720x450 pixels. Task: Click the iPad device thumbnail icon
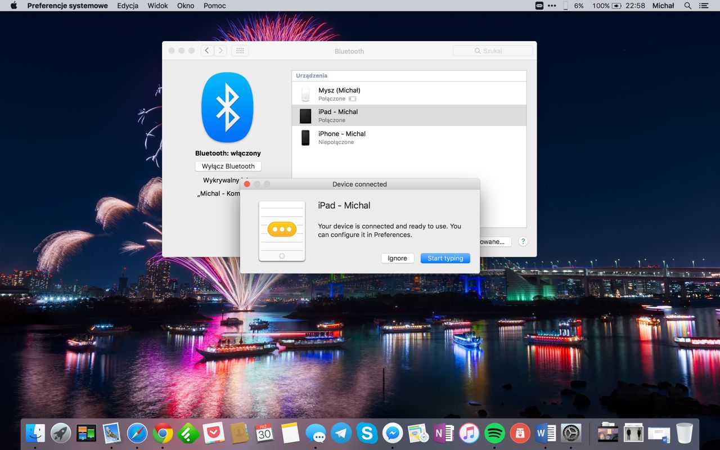tap(305, 116)
